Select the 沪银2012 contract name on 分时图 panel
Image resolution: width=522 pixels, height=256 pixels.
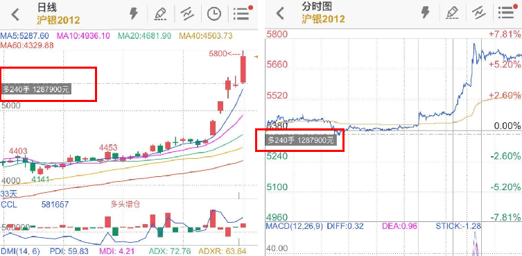click(323, 19)
